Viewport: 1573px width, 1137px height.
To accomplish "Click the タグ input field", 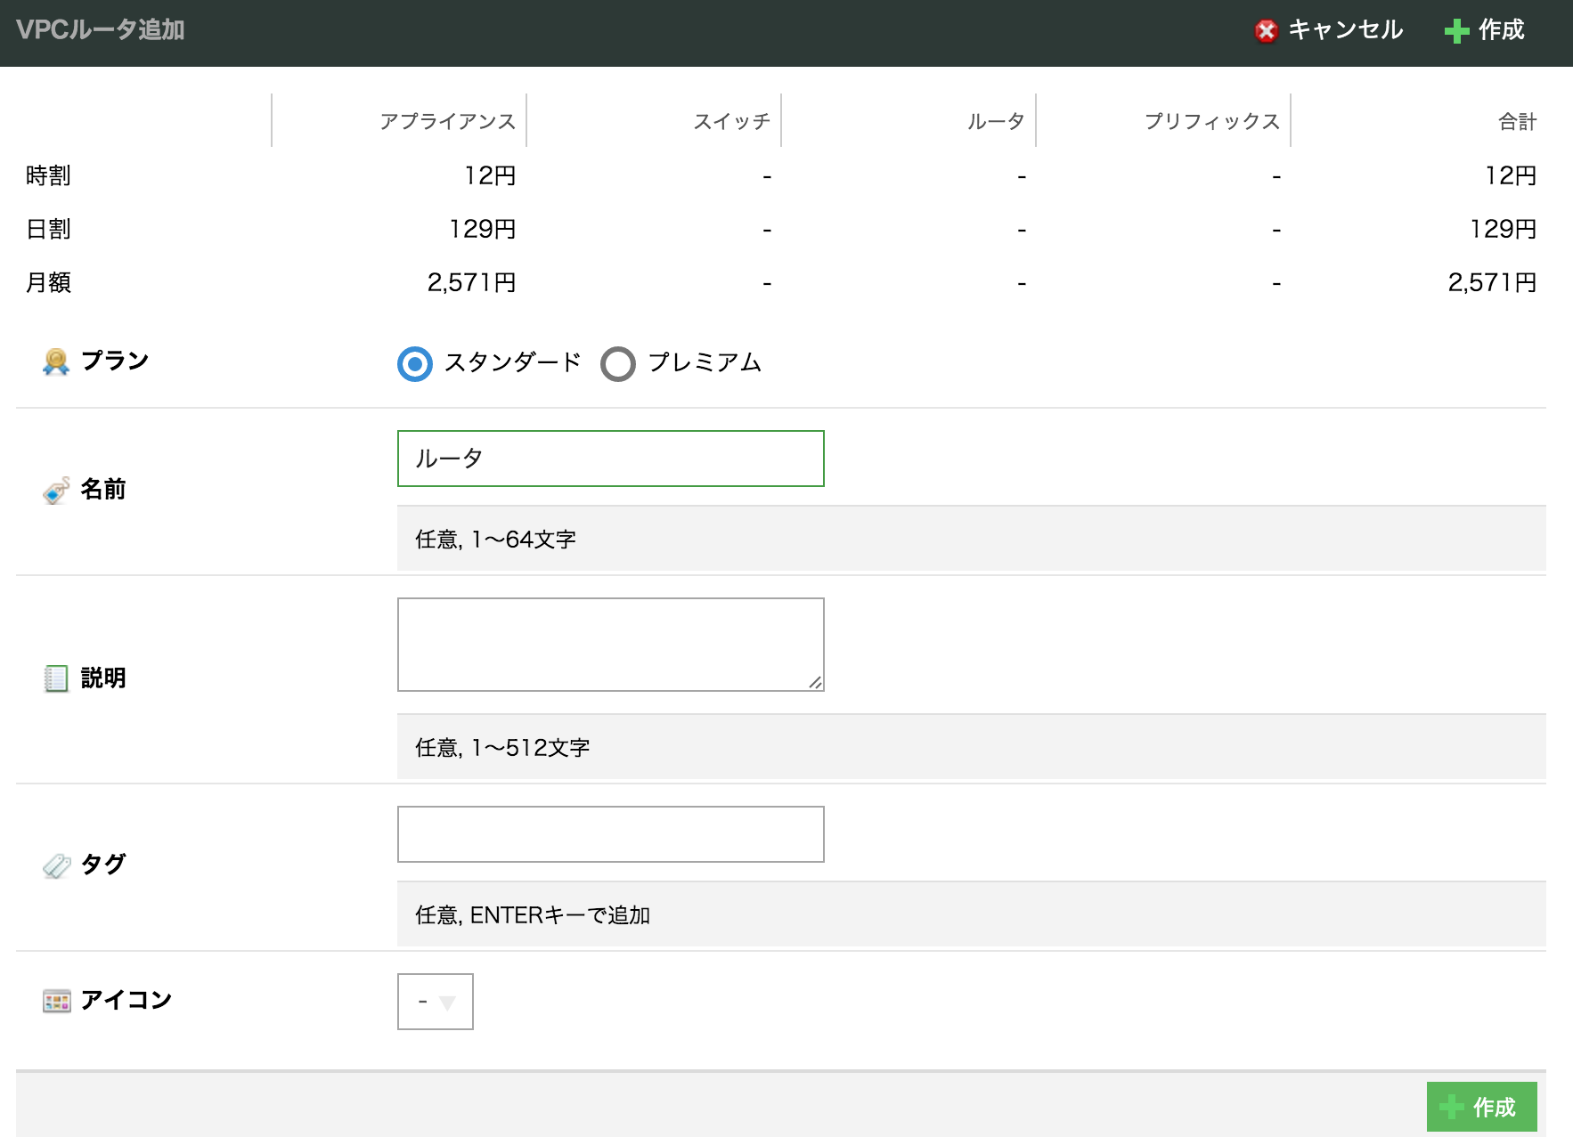I will [x=610, y=834].
